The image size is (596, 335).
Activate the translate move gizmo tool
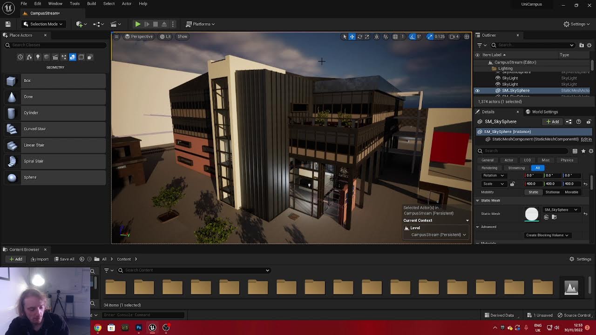[x=352, y=36]
